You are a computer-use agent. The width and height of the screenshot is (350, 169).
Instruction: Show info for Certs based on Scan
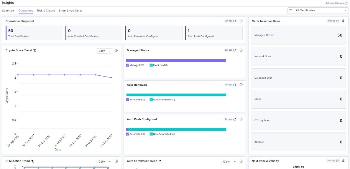point(344,21)
